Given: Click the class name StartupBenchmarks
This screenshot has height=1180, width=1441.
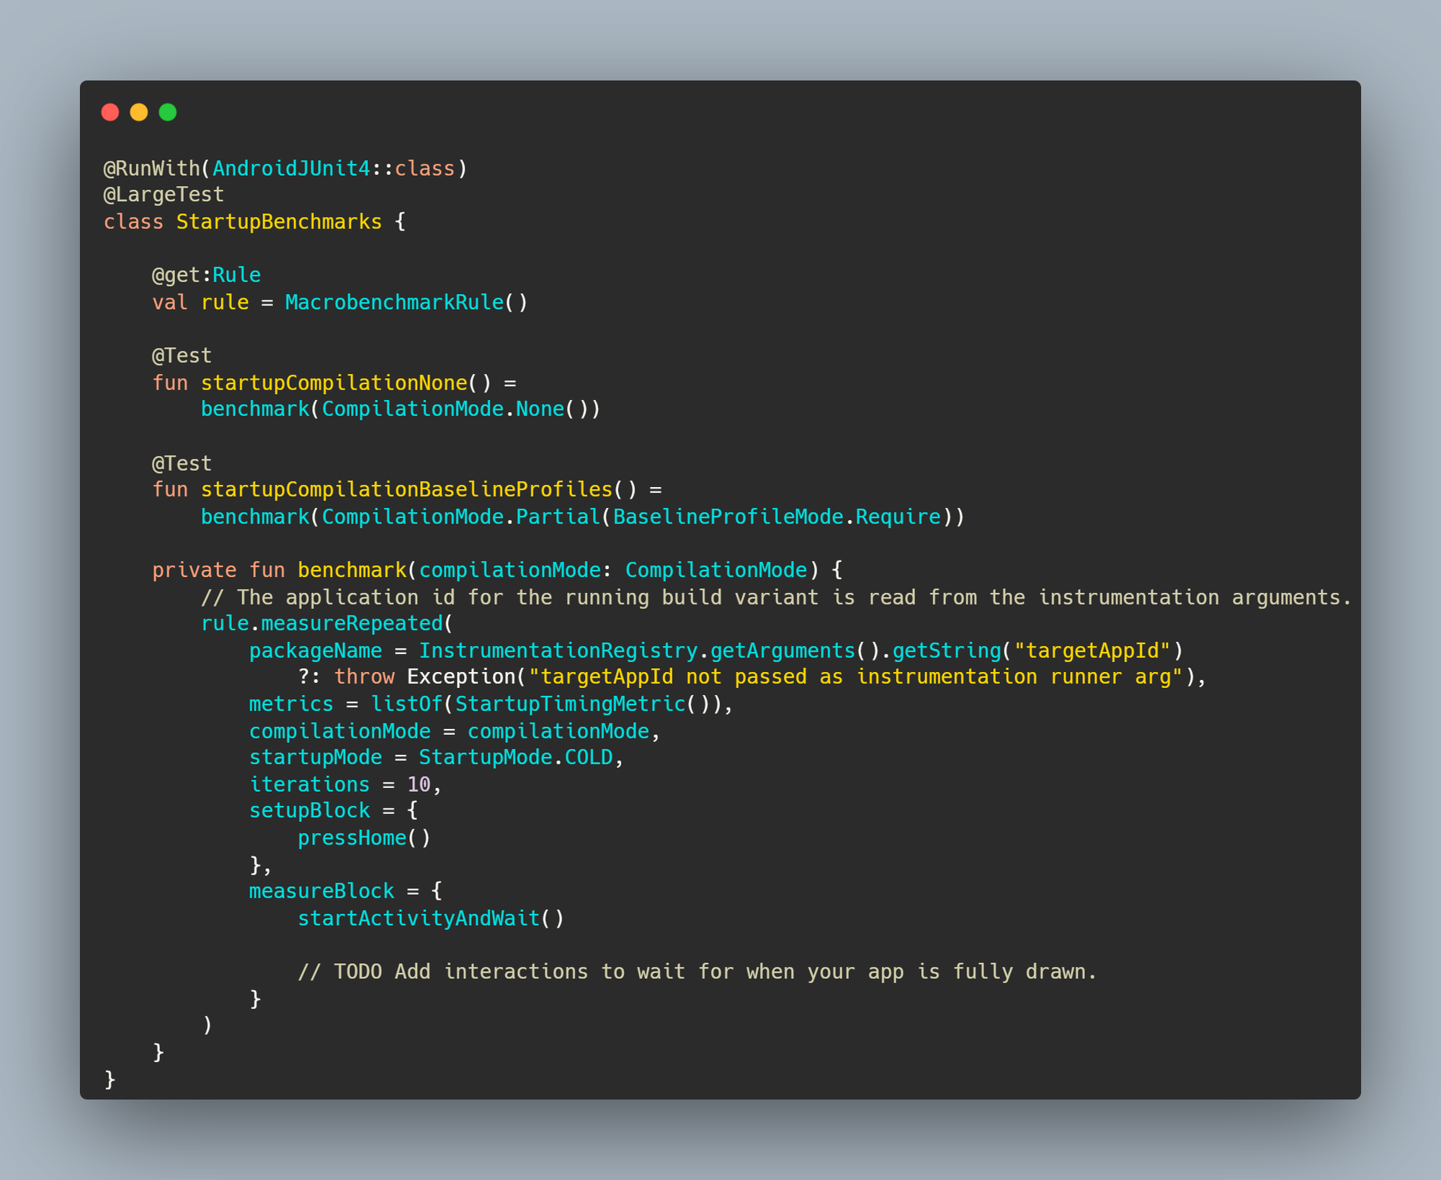Looking at the screenshot, I should click(279, 222).
